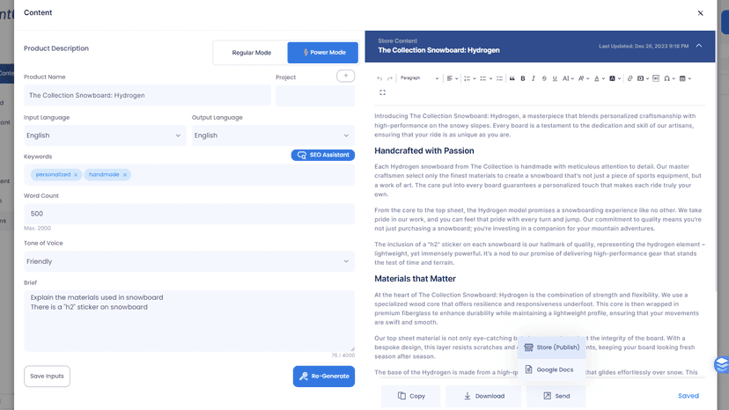
Task: Redo the edit in editor toolbar
Action: (x=390, y=78)
